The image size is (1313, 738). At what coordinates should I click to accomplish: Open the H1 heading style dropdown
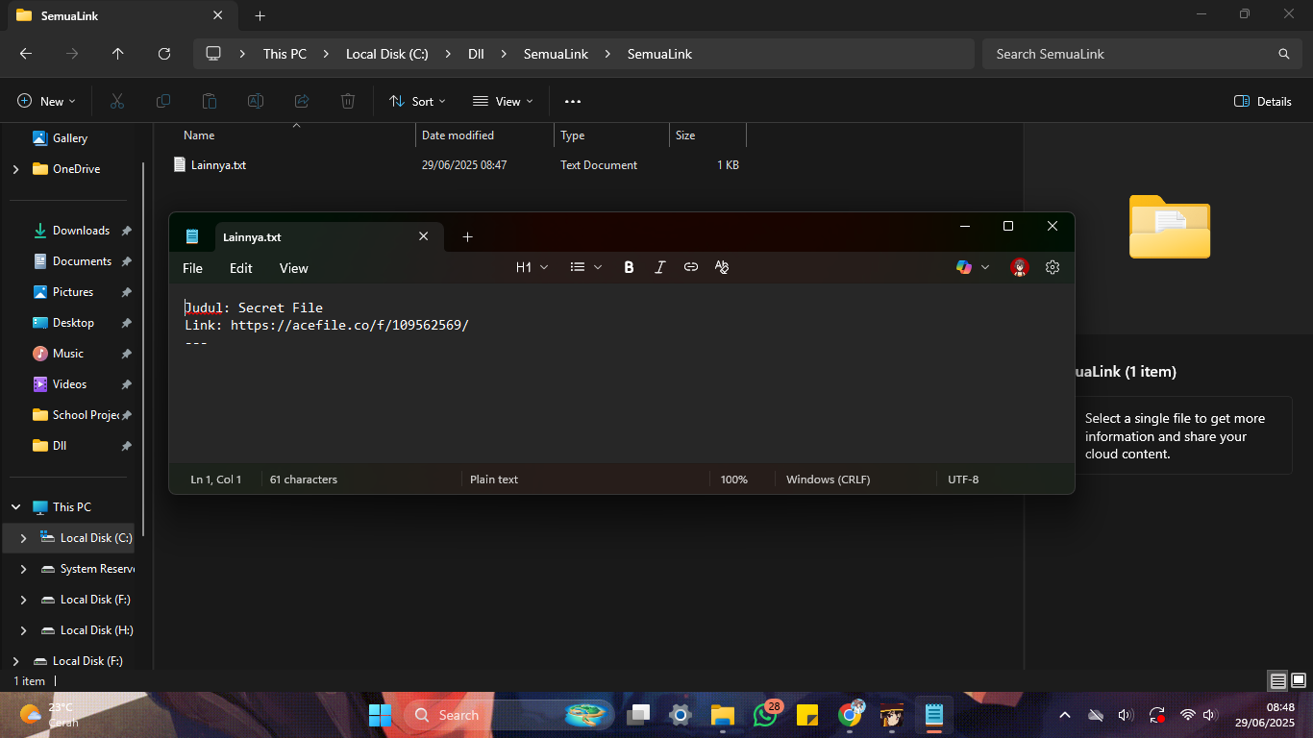532,267
